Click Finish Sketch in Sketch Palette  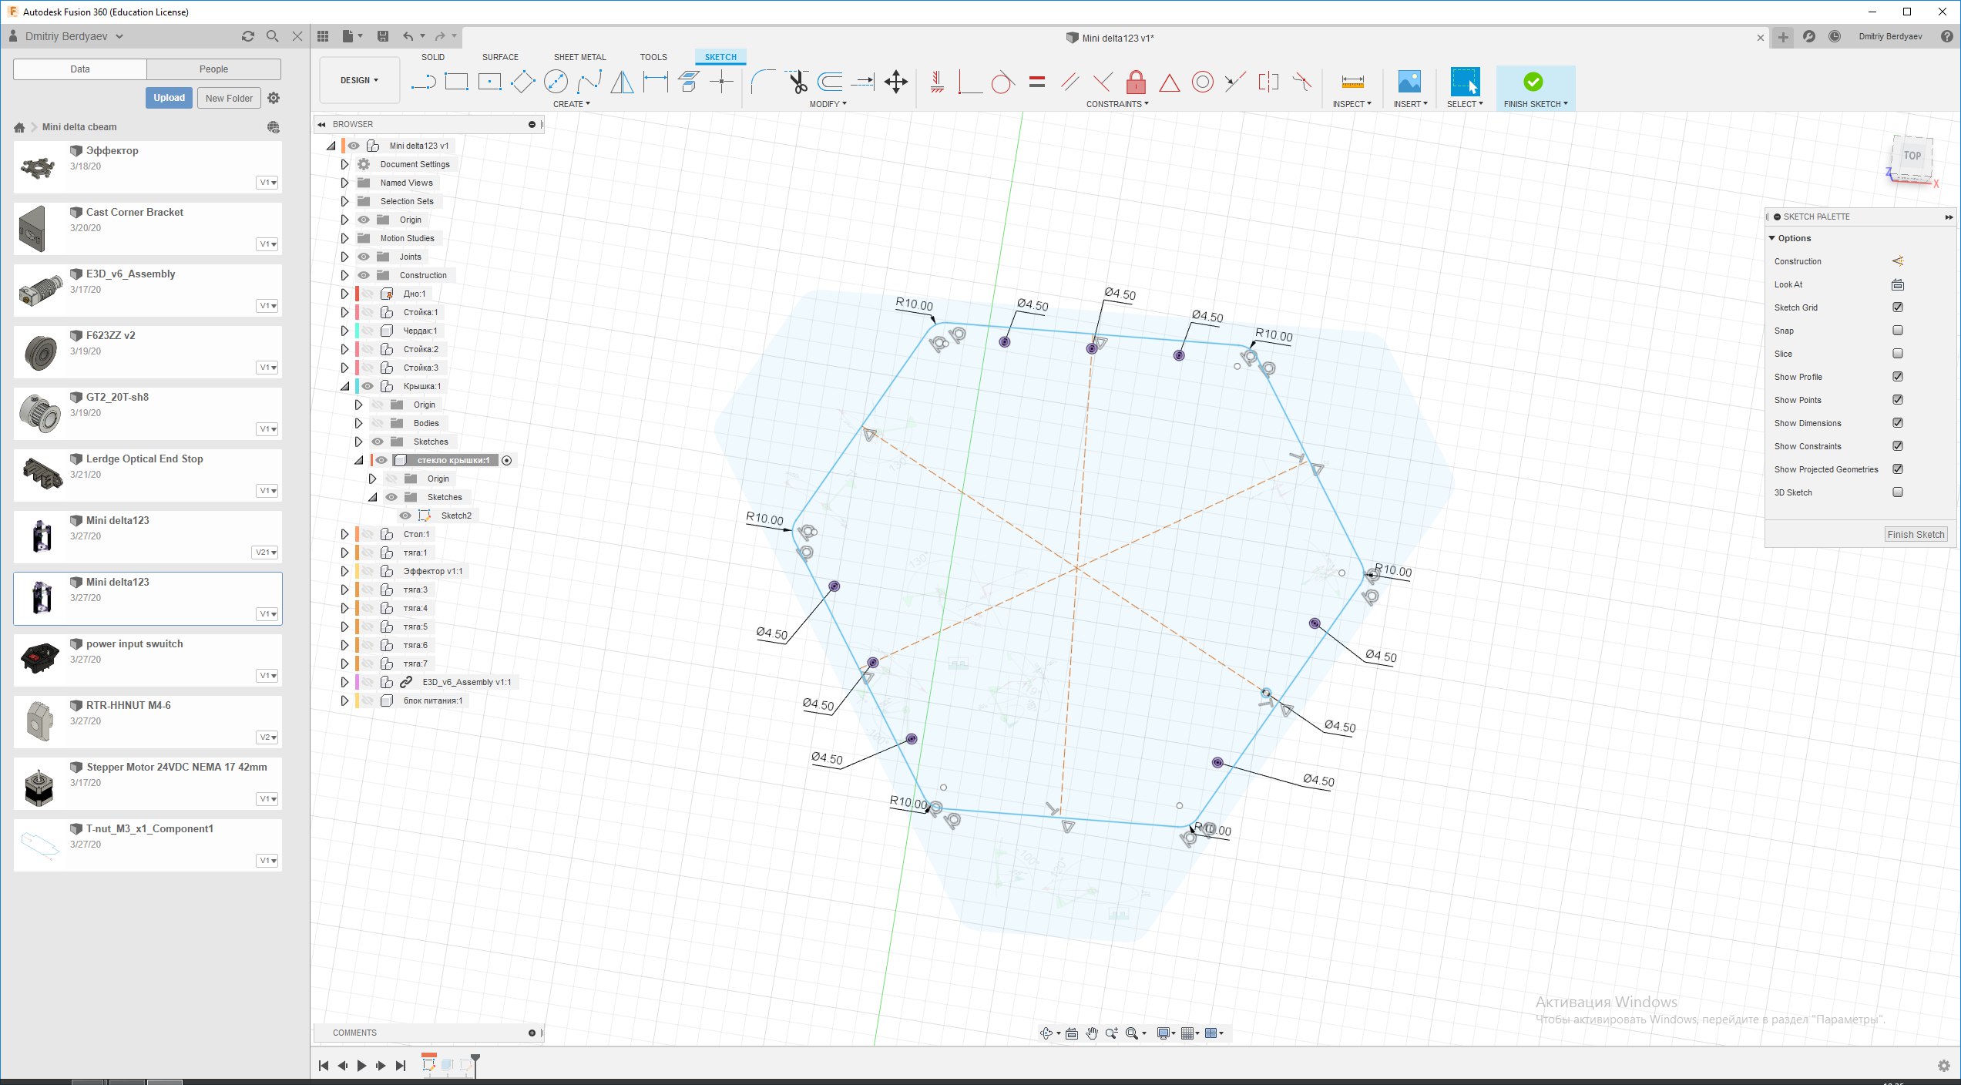tap(1915, 534)
